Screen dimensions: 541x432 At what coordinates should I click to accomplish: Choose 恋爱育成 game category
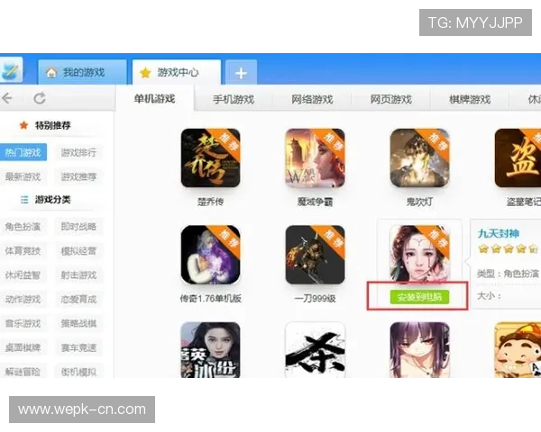78,299
